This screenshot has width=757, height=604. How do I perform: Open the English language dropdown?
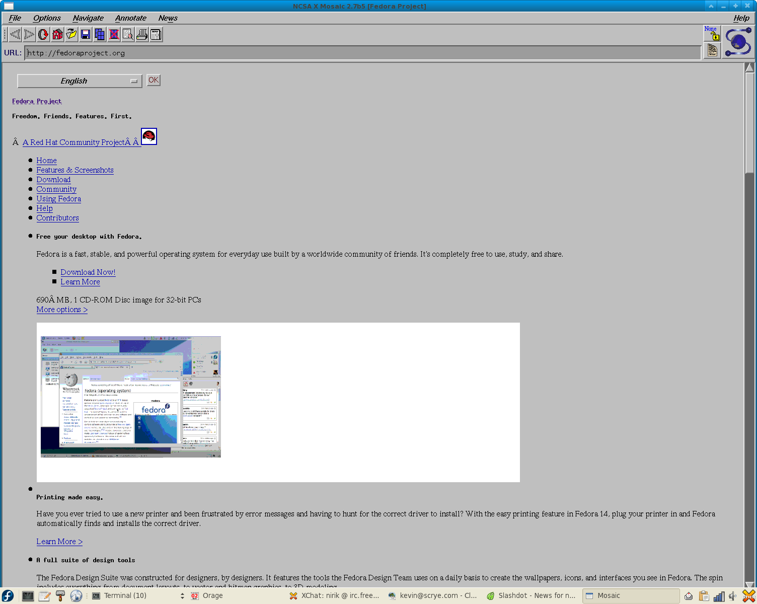(80, 81)
